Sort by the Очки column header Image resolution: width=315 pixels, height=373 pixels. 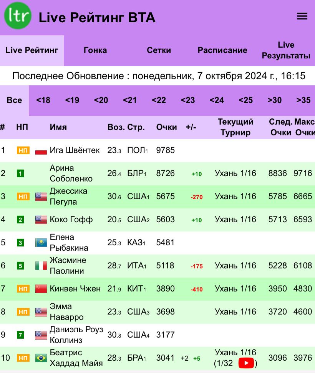pos(167,127)
